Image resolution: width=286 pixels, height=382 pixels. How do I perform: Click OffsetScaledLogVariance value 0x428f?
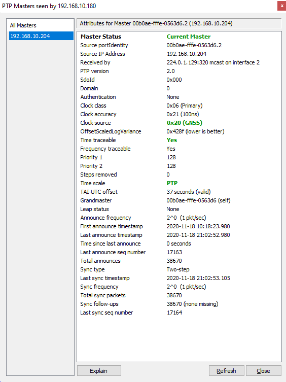(195, 131)
